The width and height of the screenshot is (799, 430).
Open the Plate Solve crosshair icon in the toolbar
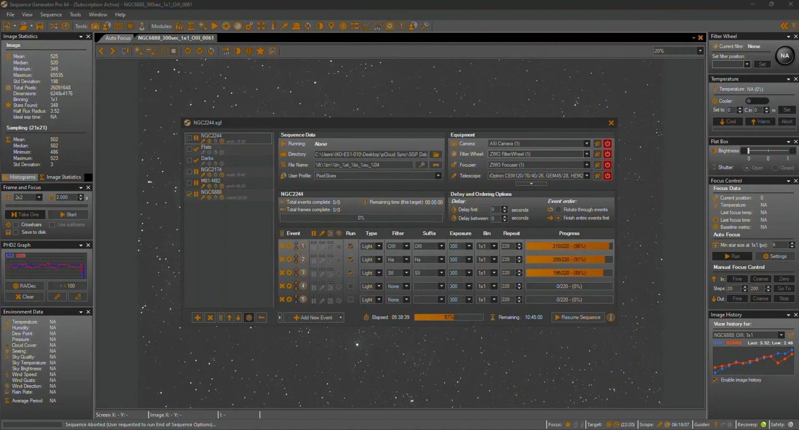point(249,51)
